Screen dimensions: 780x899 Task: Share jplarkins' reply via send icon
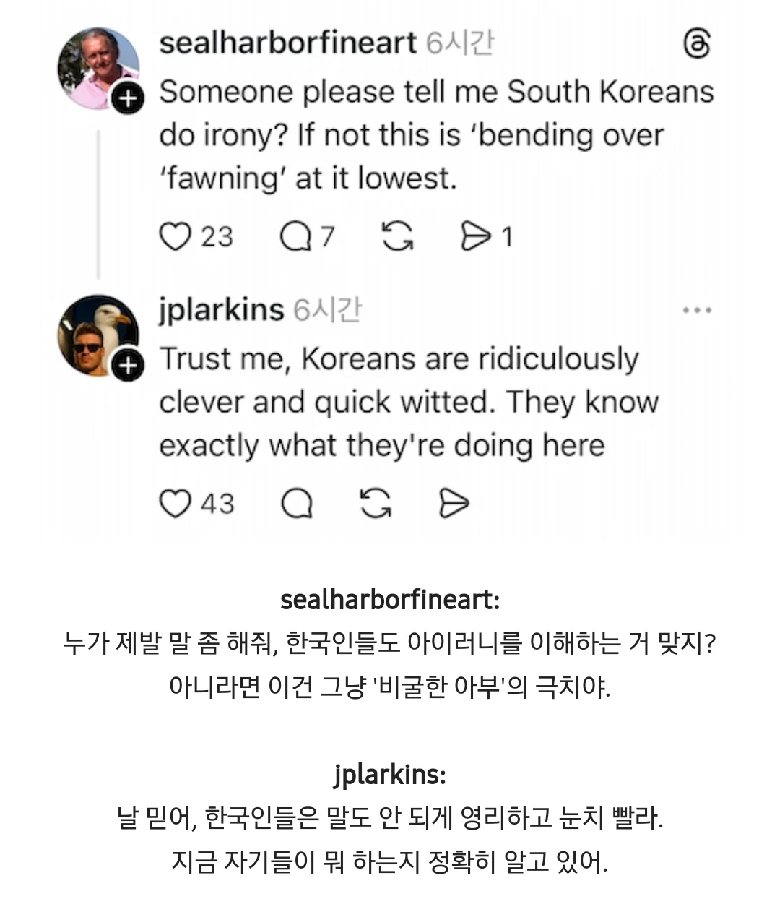pyautogui.click(x=454, y=504)
